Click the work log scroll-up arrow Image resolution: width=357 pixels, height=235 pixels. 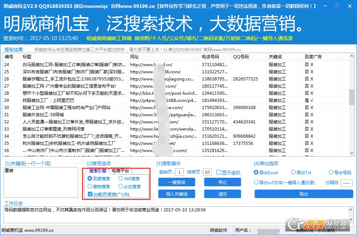[351, 210]
